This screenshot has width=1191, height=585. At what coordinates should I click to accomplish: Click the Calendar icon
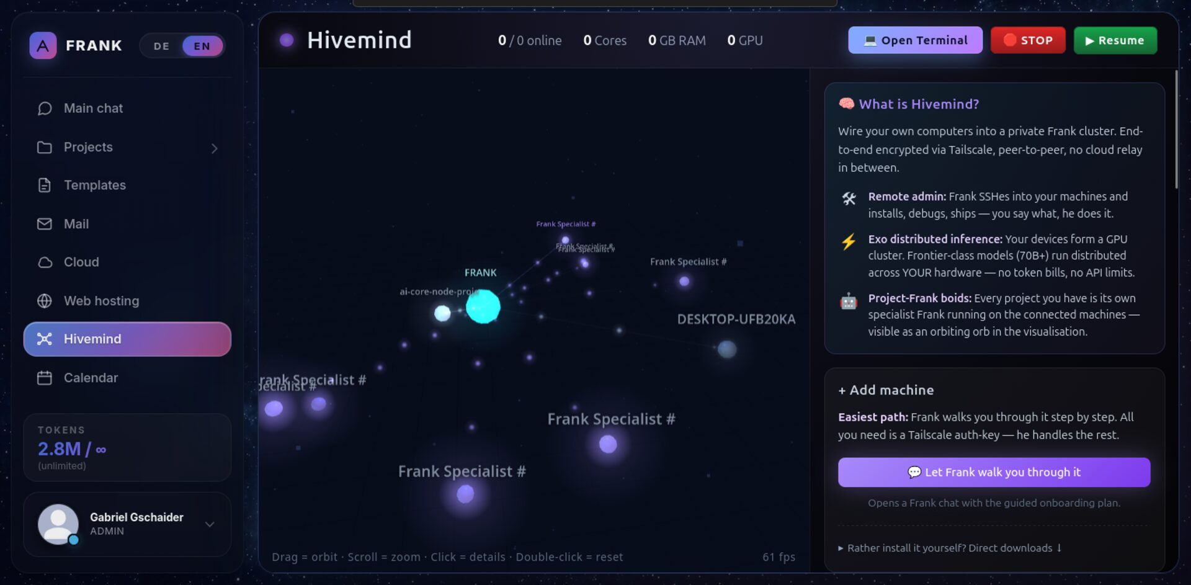[45, 378]
